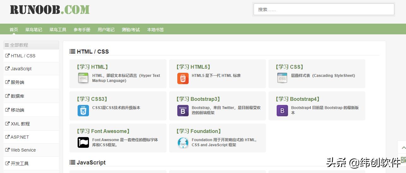406x173 pixels.
Task: Open the 本地书签 nav tab
Action: pos(156,30)
